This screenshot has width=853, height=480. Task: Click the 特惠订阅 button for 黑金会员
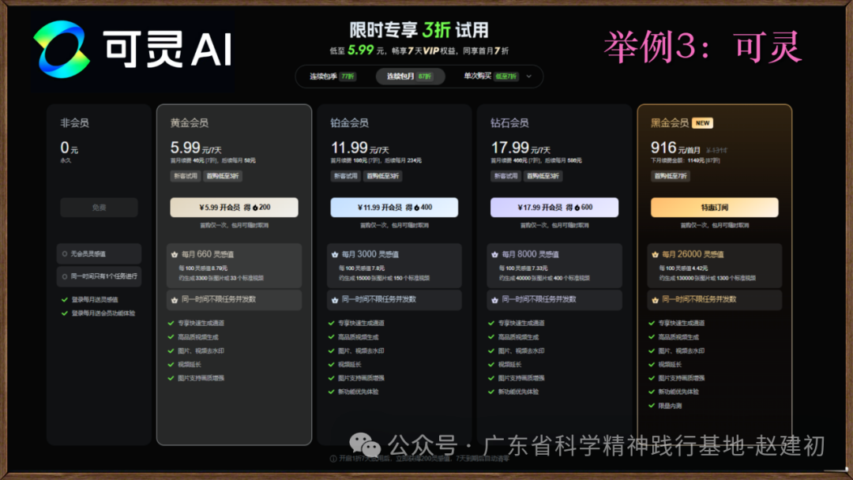pos(714,208)
